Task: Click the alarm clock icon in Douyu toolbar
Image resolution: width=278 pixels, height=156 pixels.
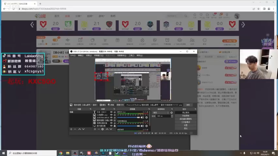Action: pos(167,40)
